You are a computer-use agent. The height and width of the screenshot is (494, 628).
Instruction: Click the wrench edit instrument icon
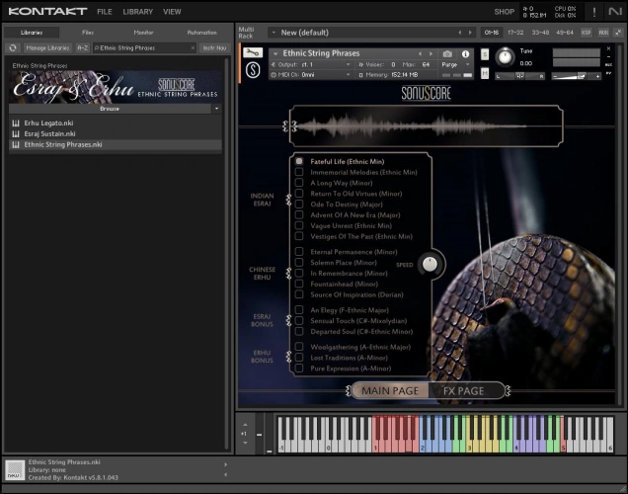click(253, 53)
